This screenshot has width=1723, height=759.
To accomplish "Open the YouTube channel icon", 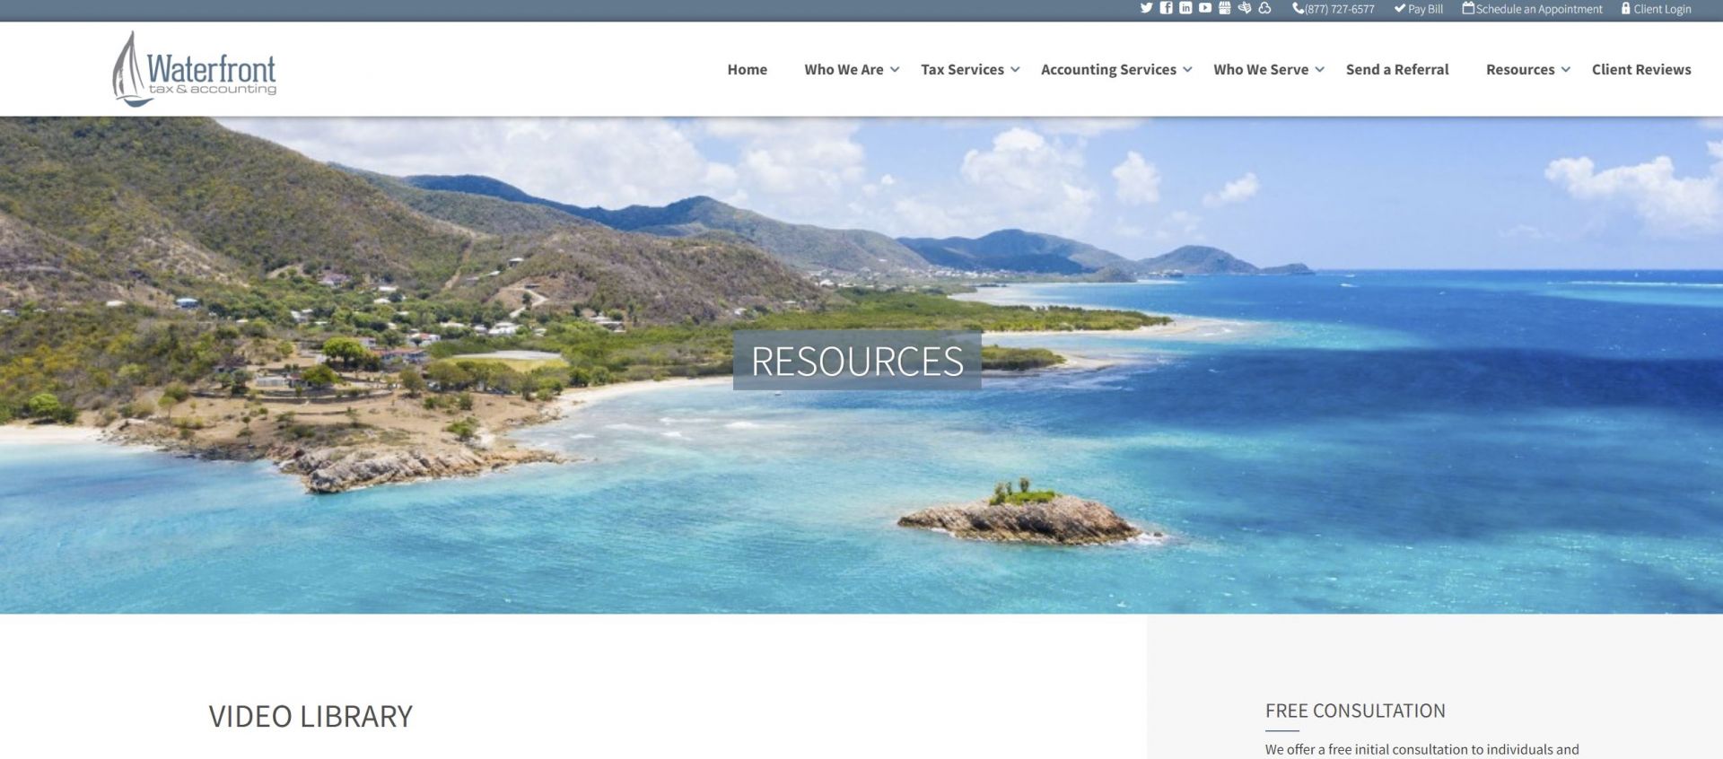I will [x=1205, y=8].
